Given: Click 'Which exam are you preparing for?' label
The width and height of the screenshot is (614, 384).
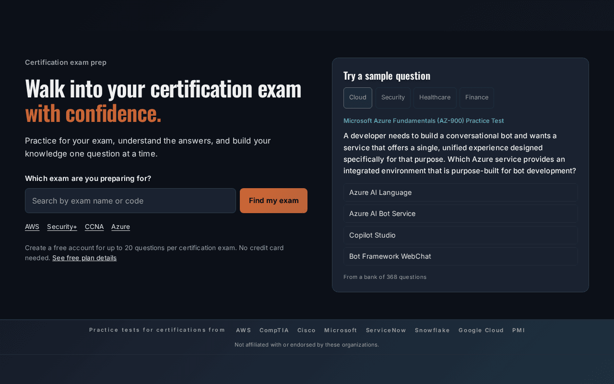Looking at the screenshot, I should tap(88, 179).
